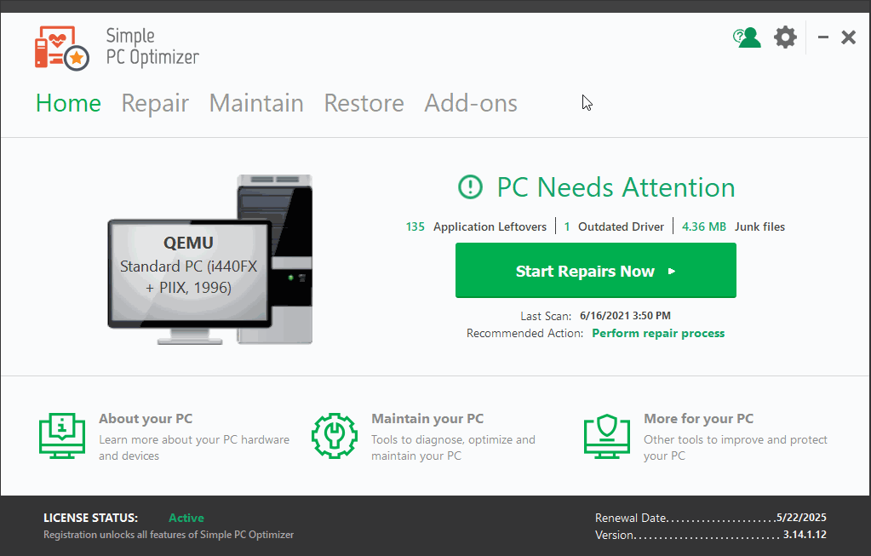The image size is (871, 556).
Task: Click the QEMU computer illustration
Action: point(210,260)
